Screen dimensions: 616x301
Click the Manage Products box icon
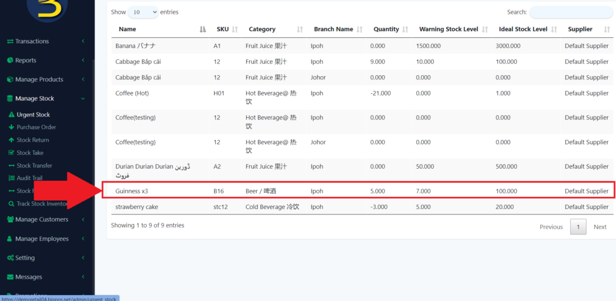point(10,80)
